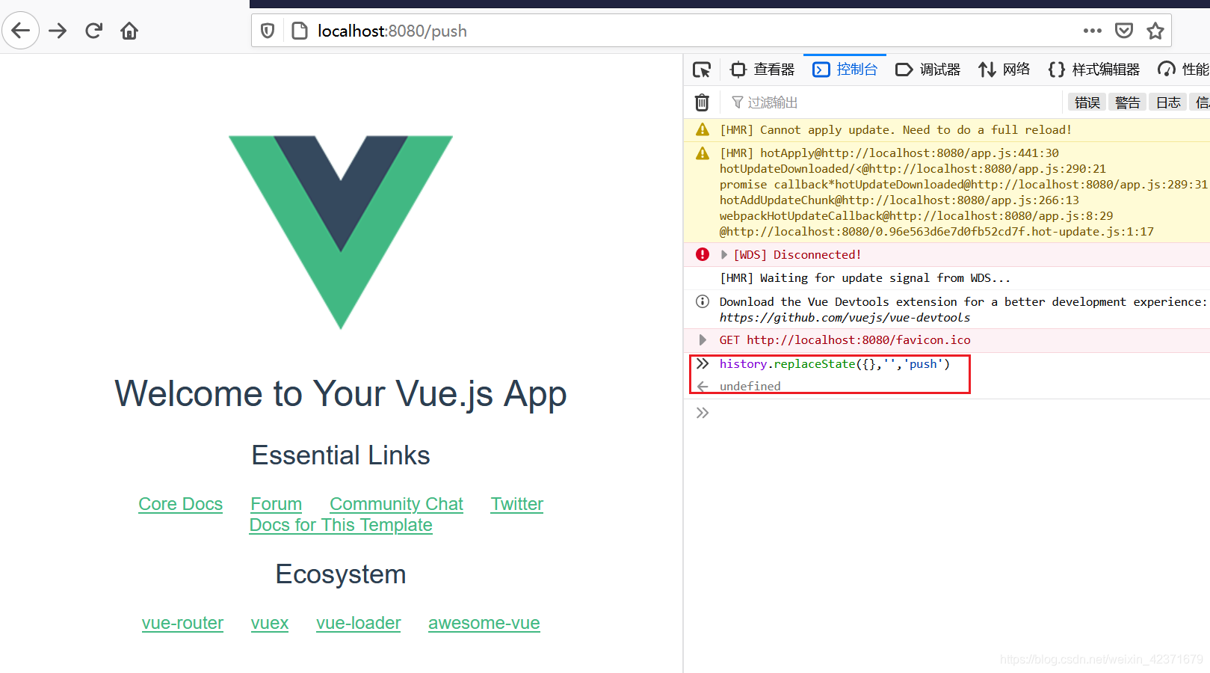Open the home page with house icon
The height and width of the screenshot is (673, 1210).
(129, 31)
